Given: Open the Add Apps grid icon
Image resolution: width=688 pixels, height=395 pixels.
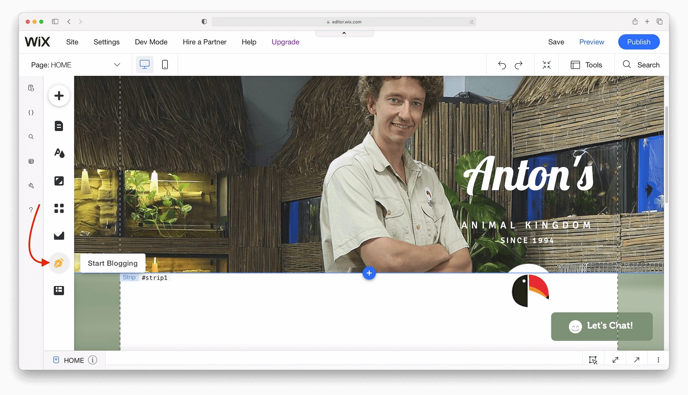Looking at the screenshot, I should [x=59, y=208].
